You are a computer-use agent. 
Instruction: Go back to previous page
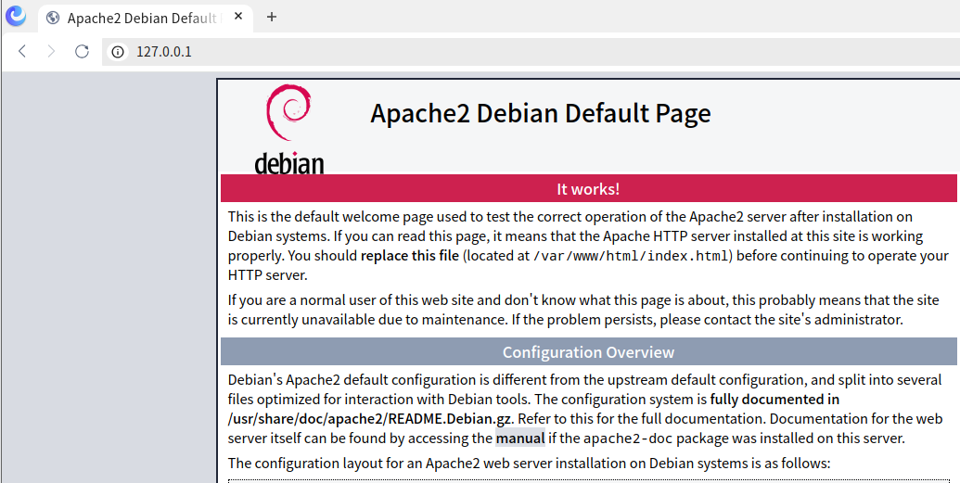click(x=22, y=51)
